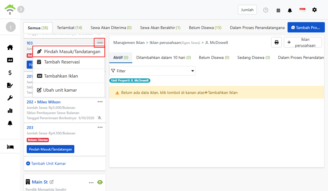This screenshot has height=191, width=328.
Task: Open the bar chart reports sidebar icon
Action: coord(10,111)
